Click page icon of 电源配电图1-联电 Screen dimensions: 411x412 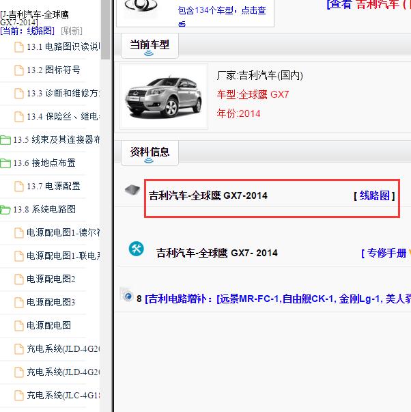point(18,256)
